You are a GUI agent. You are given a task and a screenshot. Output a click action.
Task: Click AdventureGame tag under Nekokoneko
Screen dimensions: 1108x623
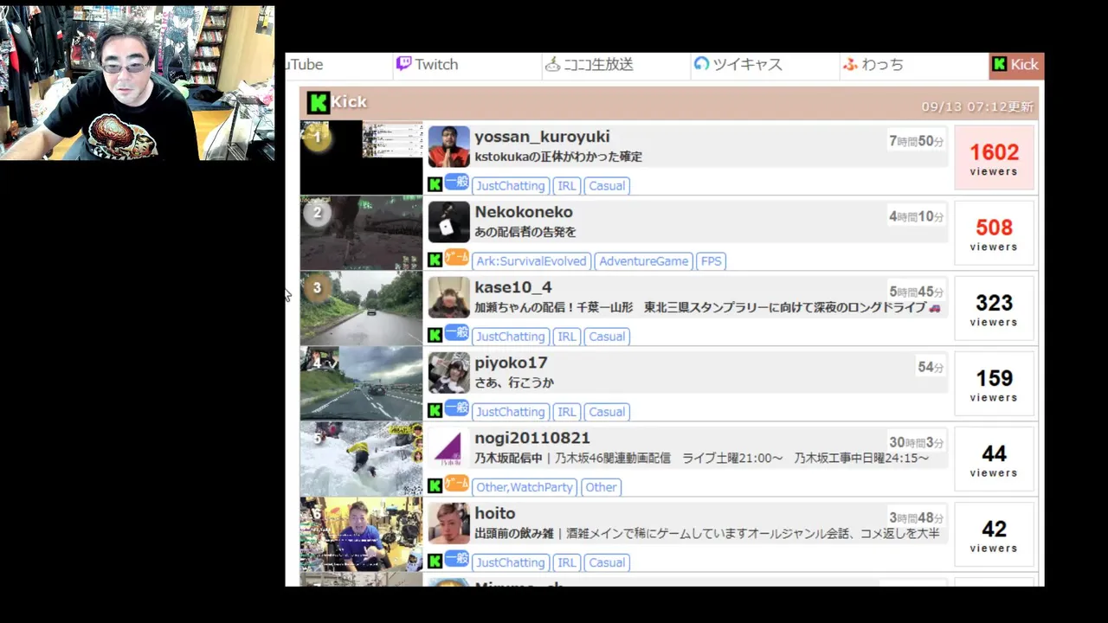click(644, 261)
